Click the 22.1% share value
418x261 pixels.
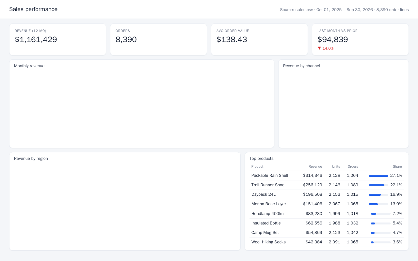pyautogui.click(x=396, y=185)
